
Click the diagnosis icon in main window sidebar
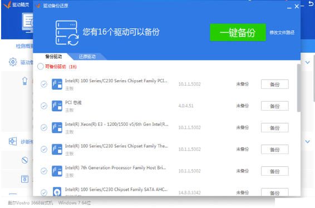13,141
